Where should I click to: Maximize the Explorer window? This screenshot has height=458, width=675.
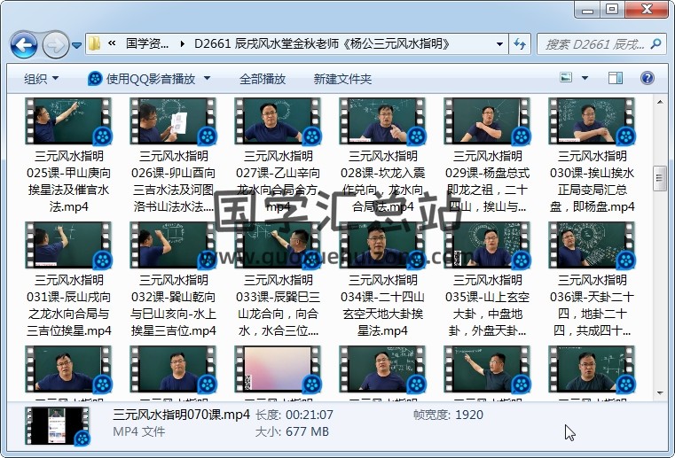(x=612, y=10)
